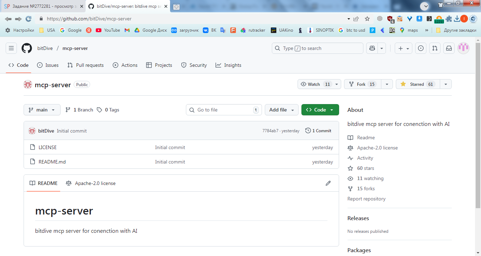Open the uBlock Origin extension icon
This screenshot has width=481, height=256.
pos(390,19)
